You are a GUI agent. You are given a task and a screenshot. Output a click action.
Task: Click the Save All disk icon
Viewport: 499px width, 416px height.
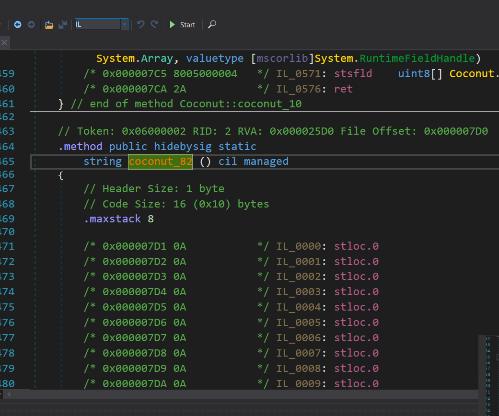tap(62, 24)
